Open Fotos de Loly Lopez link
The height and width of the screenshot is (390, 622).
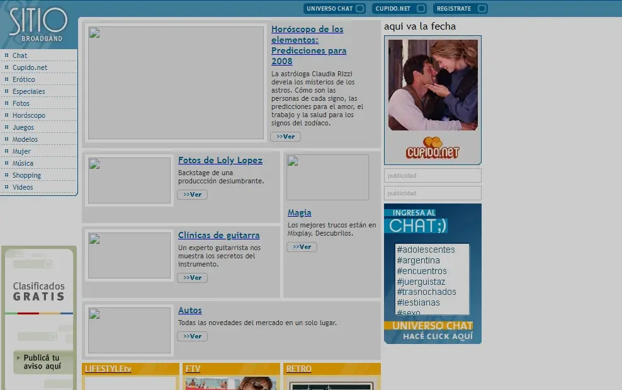[220, 160]
